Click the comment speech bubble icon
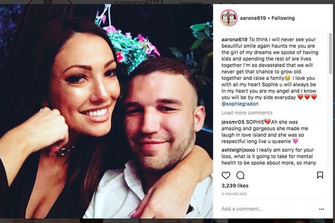 240,175
